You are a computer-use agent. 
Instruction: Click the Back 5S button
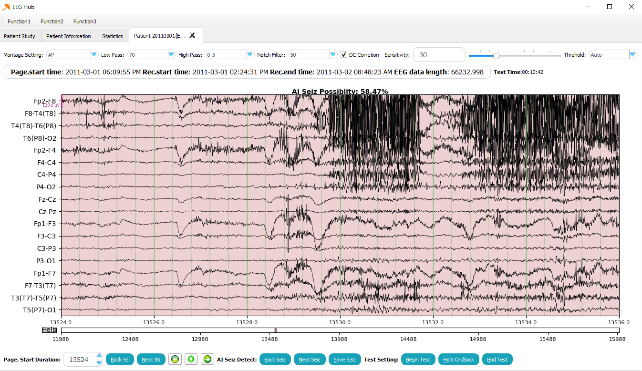tap(120, 360)
